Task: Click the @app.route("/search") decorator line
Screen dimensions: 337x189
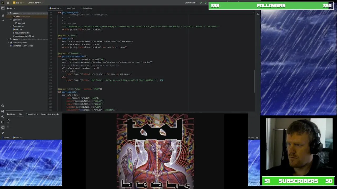Action: click(69, 53)
